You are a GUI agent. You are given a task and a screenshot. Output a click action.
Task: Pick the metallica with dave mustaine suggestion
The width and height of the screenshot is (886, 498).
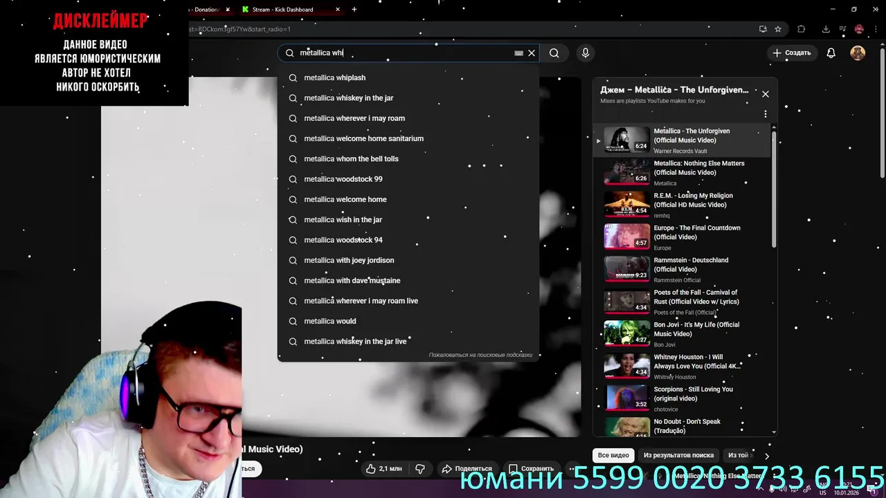point(408,281)
